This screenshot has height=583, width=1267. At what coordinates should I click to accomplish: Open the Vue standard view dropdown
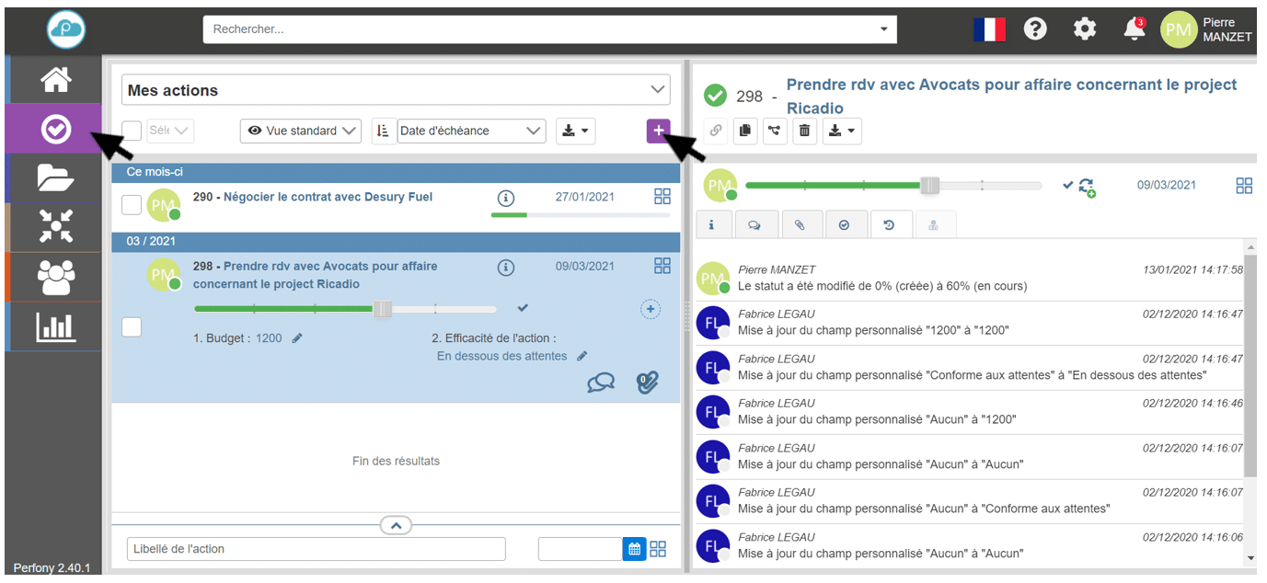tap(301, 131)
